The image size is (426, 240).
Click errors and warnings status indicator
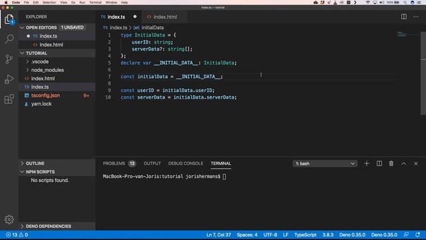pos(17,235)
